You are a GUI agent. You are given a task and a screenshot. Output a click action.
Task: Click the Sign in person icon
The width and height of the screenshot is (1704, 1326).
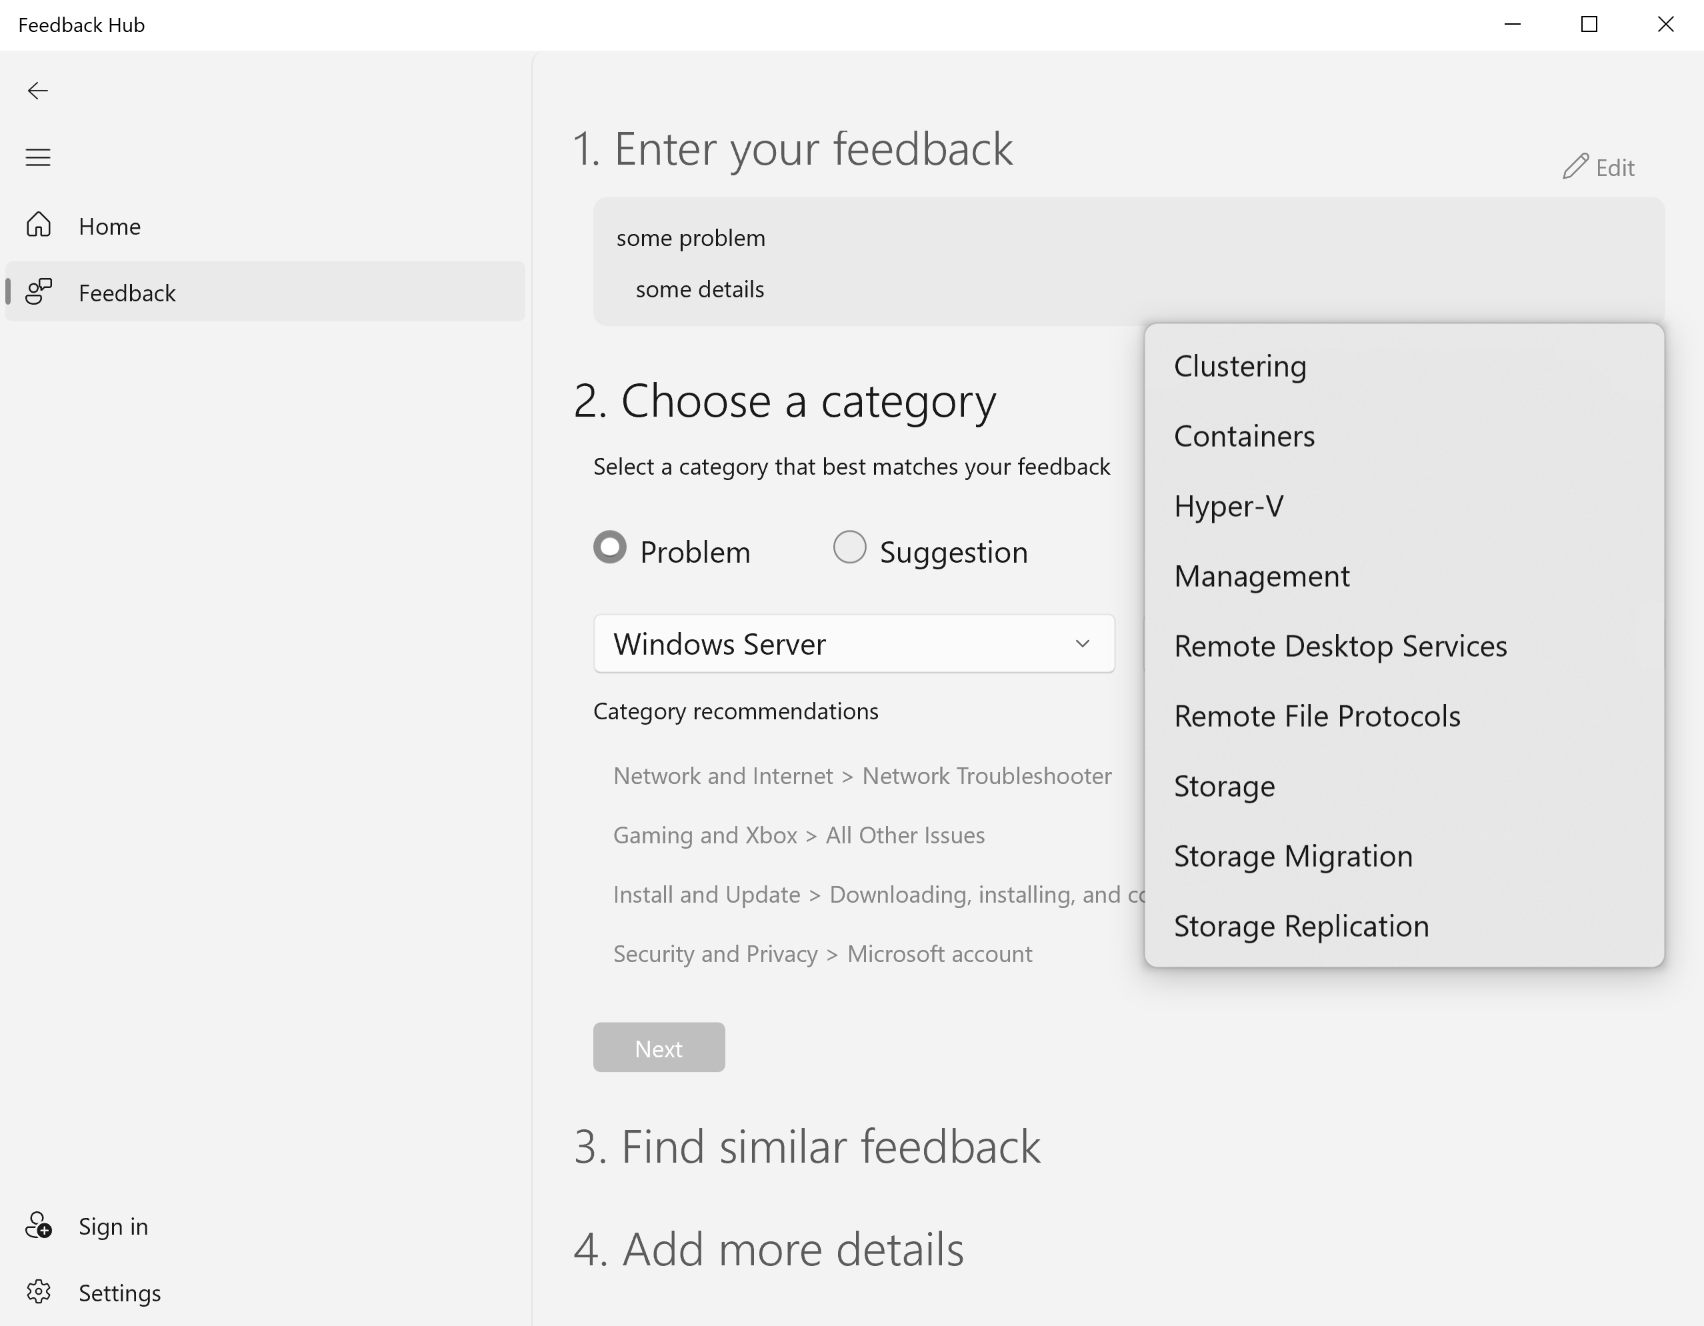pyautogui.click(x=38, y=1225)
